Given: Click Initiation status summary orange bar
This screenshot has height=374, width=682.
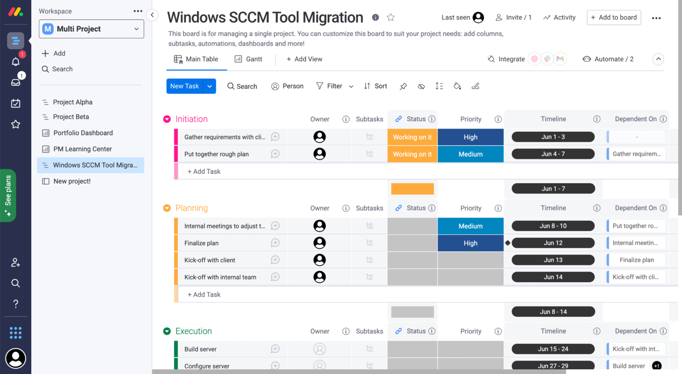Looking at the screenshot, I should point(412,189).
